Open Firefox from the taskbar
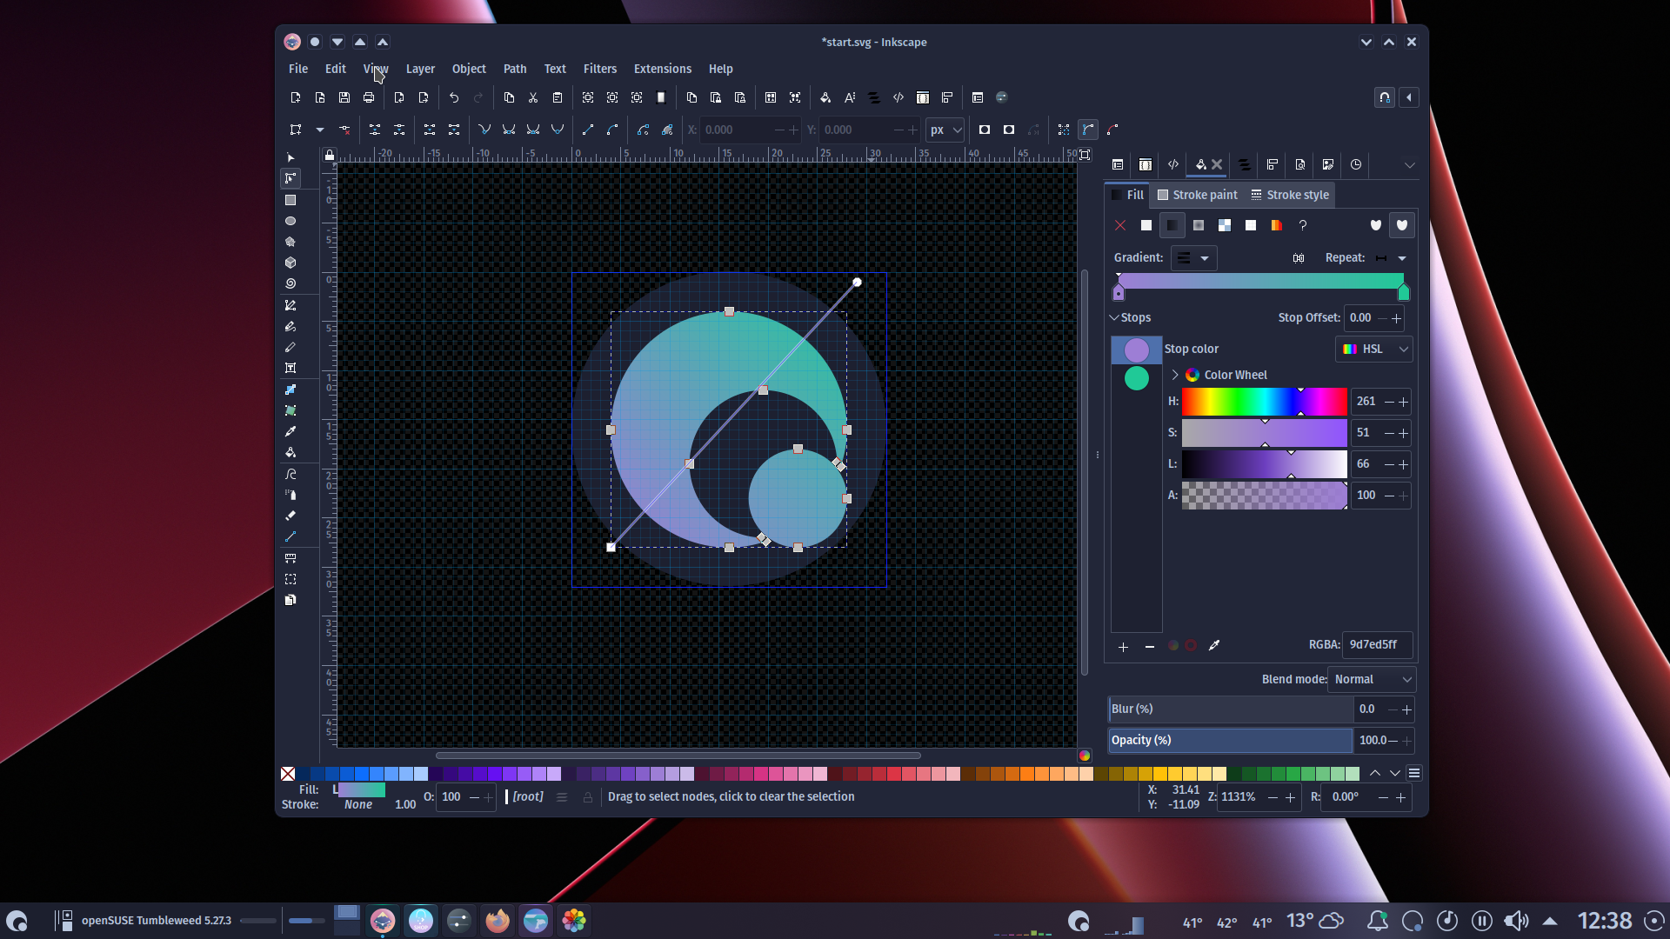 pos(498,920)
